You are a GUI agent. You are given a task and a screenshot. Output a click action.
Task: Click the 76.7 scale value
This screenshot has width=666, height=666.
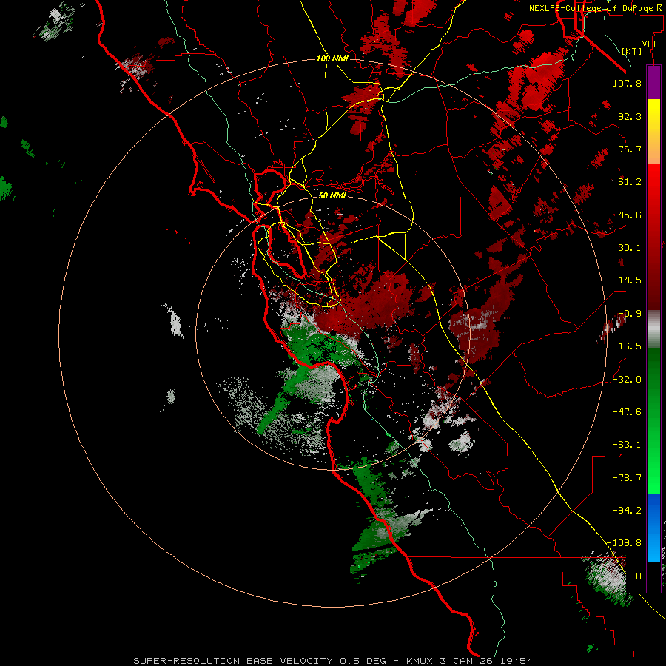(630, 149)
